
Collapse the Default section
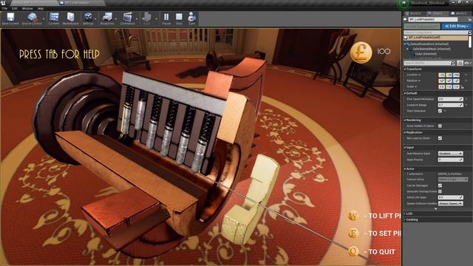(405, 93)
